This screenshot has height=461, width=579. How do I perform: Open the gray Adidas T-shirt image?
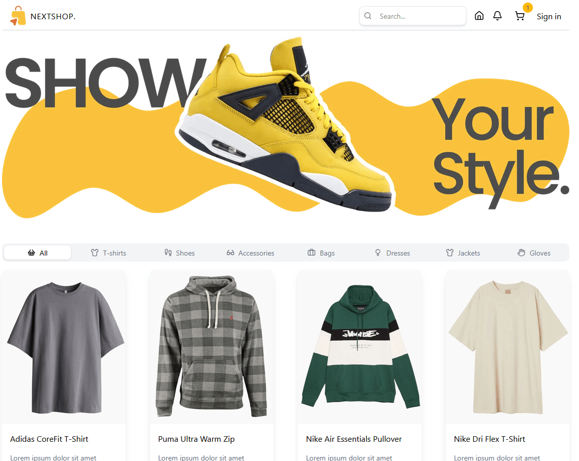[x=64, y=347]
